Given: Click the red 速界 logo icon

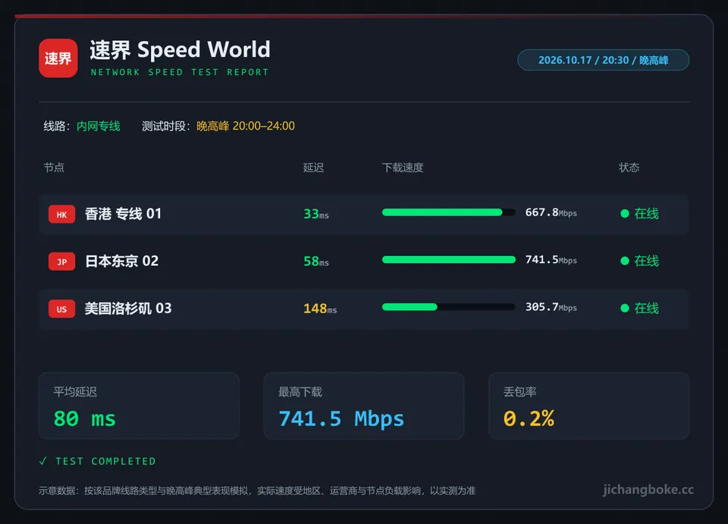Looking at the screenshot, I should pyautogui.click(x=58, y=58).
